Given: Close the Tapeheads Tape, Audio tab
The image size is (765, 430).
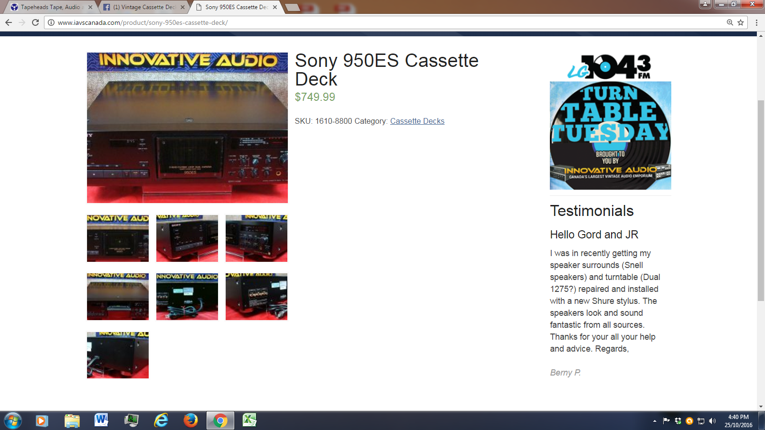Looking at the screenshot, I should pyautogui.click(x=90, y=7).
